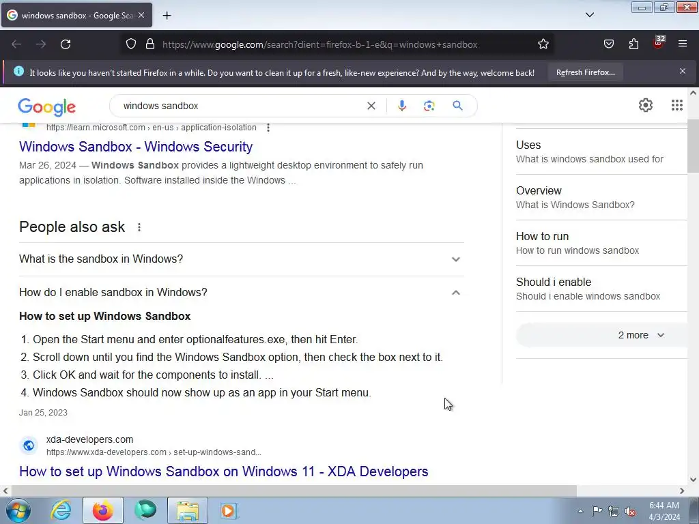Click the horizontal scrollbar at page bottom
This screenshot has height=524, width=699.
(294, 491)
